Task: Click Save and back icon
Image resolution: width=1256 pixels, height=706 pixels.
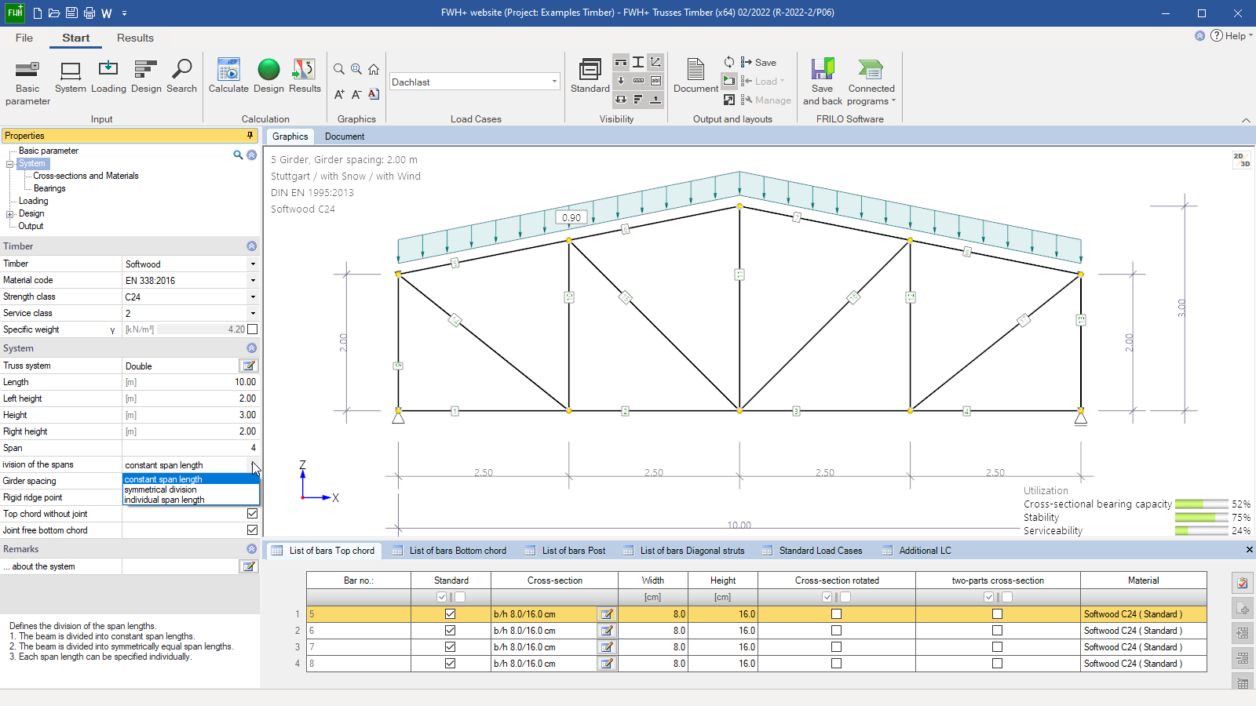Action: pyautogui.click(x=822, y=82)
